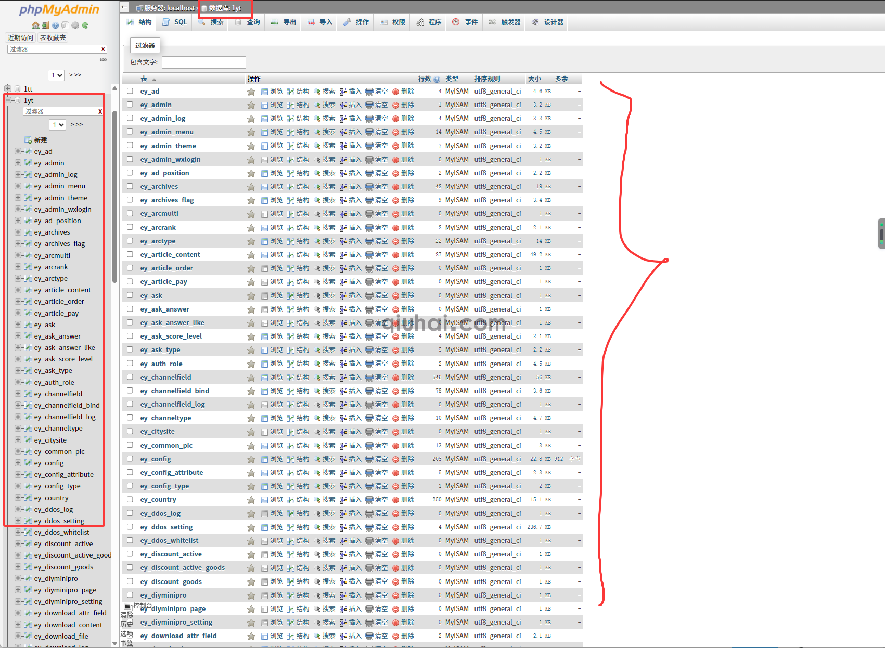Screen dimensions: 885x648
Task: Click the 表收藏夹 favorites button
Action: [x=53, y=37]
